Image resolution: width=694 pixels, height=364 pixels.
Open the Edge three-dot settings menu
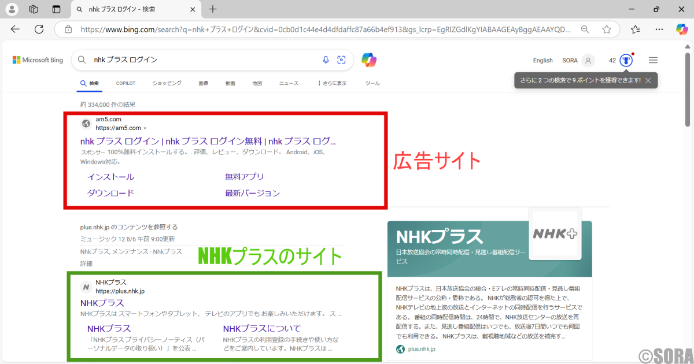[659, 29]
